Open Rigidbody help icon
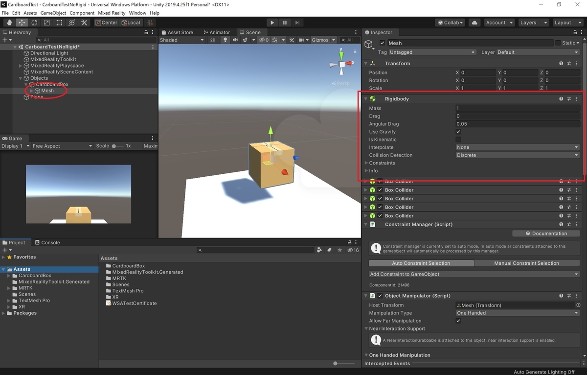This screenshot has width=587, height=375. (561, 99)
